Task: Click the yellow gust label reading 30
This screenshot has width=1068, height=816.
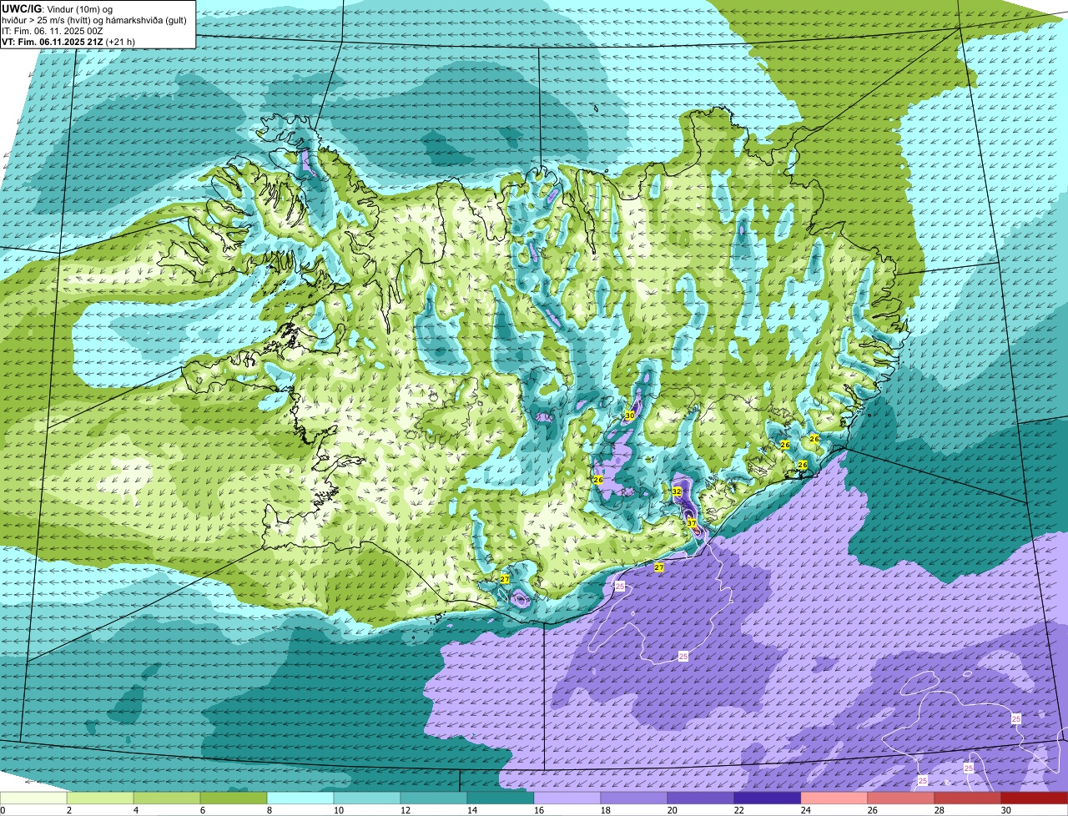Action: pos(630,415)
